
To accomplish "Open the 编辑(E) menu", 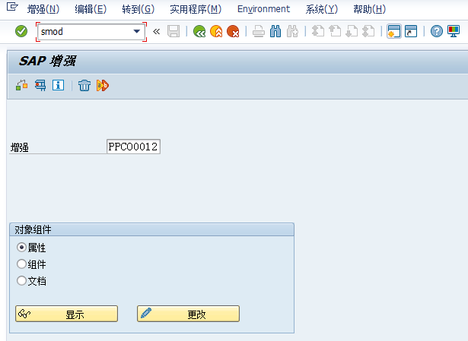I will 91,9.
